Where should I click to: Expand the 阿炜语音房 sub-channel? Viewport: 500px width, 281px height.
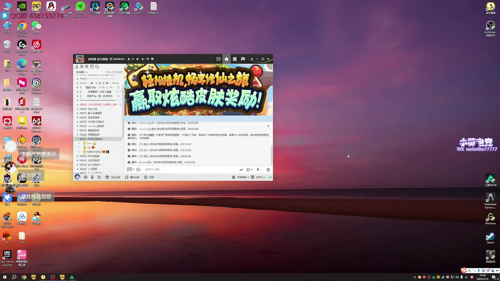[x=77, y=156]
